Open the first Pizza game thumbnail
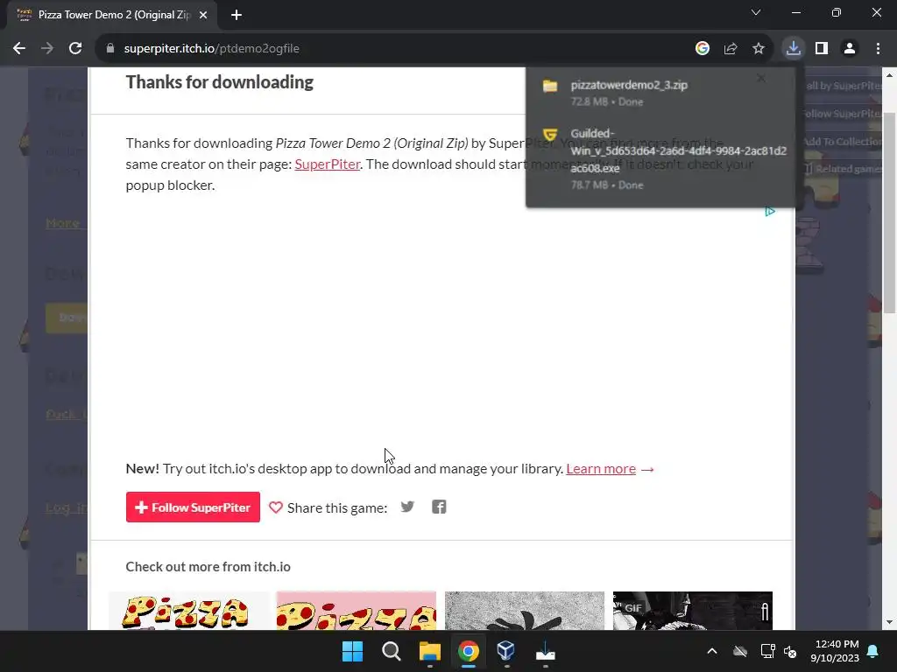897x672 pixels. point(188,611)
